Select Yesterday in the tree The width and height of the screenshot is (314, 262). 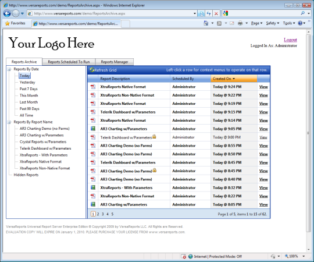pos(27,82)
